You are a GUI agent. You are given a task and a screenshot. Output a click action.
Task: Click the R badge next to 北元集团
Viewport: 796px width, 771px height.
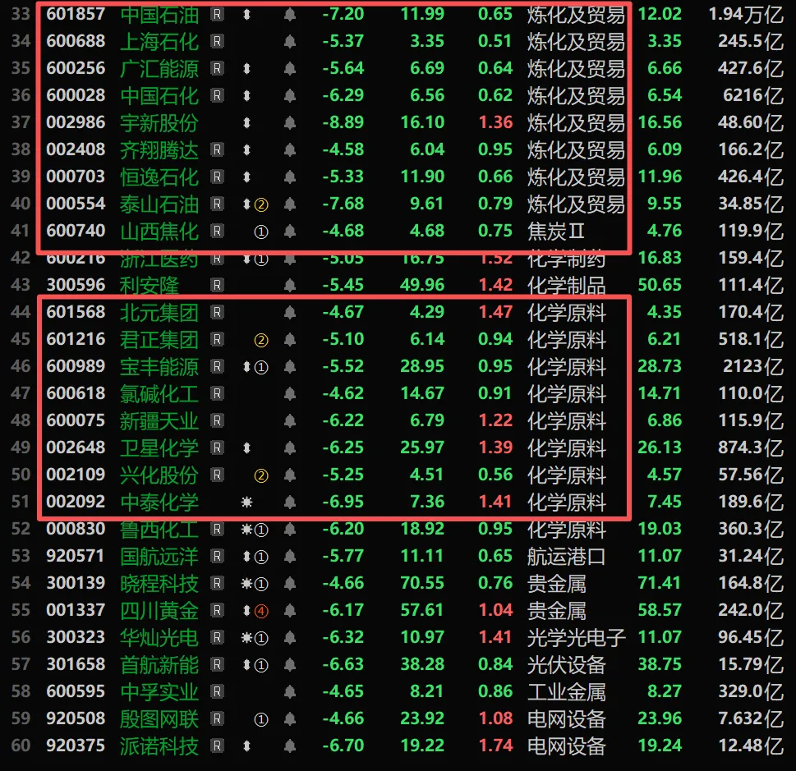(x=217, y=312)
